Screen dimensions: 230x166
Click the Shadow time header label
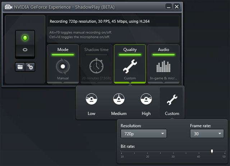(96, 49)
